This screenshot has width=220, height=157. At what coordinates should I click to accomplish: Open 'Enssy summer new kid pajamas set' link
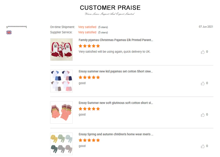(116, 71)
